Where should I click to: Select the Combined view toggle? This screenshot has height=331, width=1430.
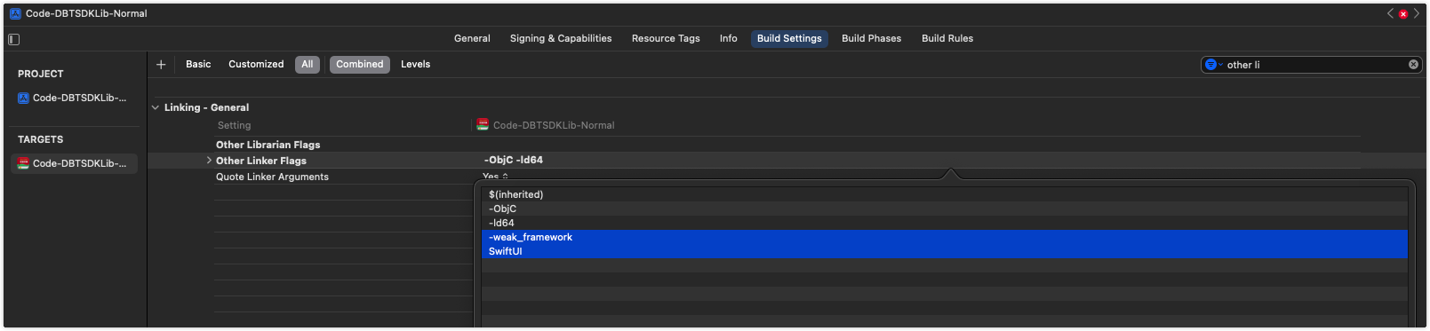tap(360, 65)
